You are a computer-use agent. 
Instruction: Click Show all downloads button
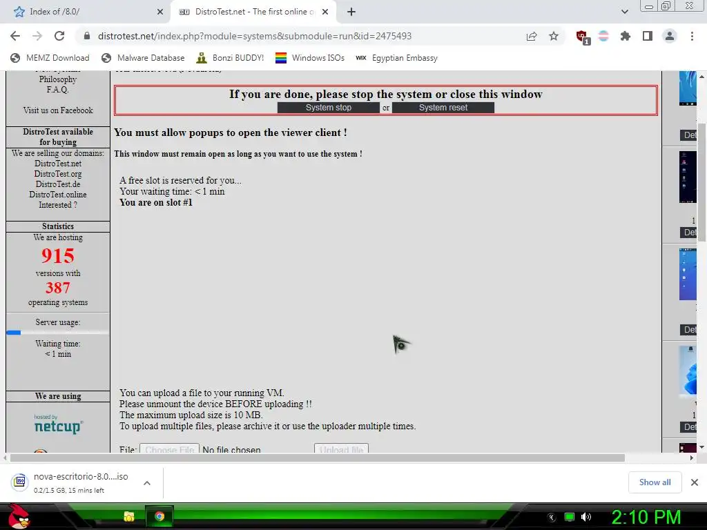click(655, 482)
